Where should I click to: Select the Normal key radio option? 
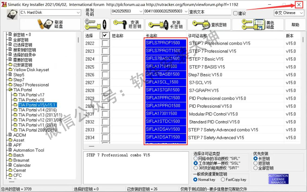click(x=195, y=180)
